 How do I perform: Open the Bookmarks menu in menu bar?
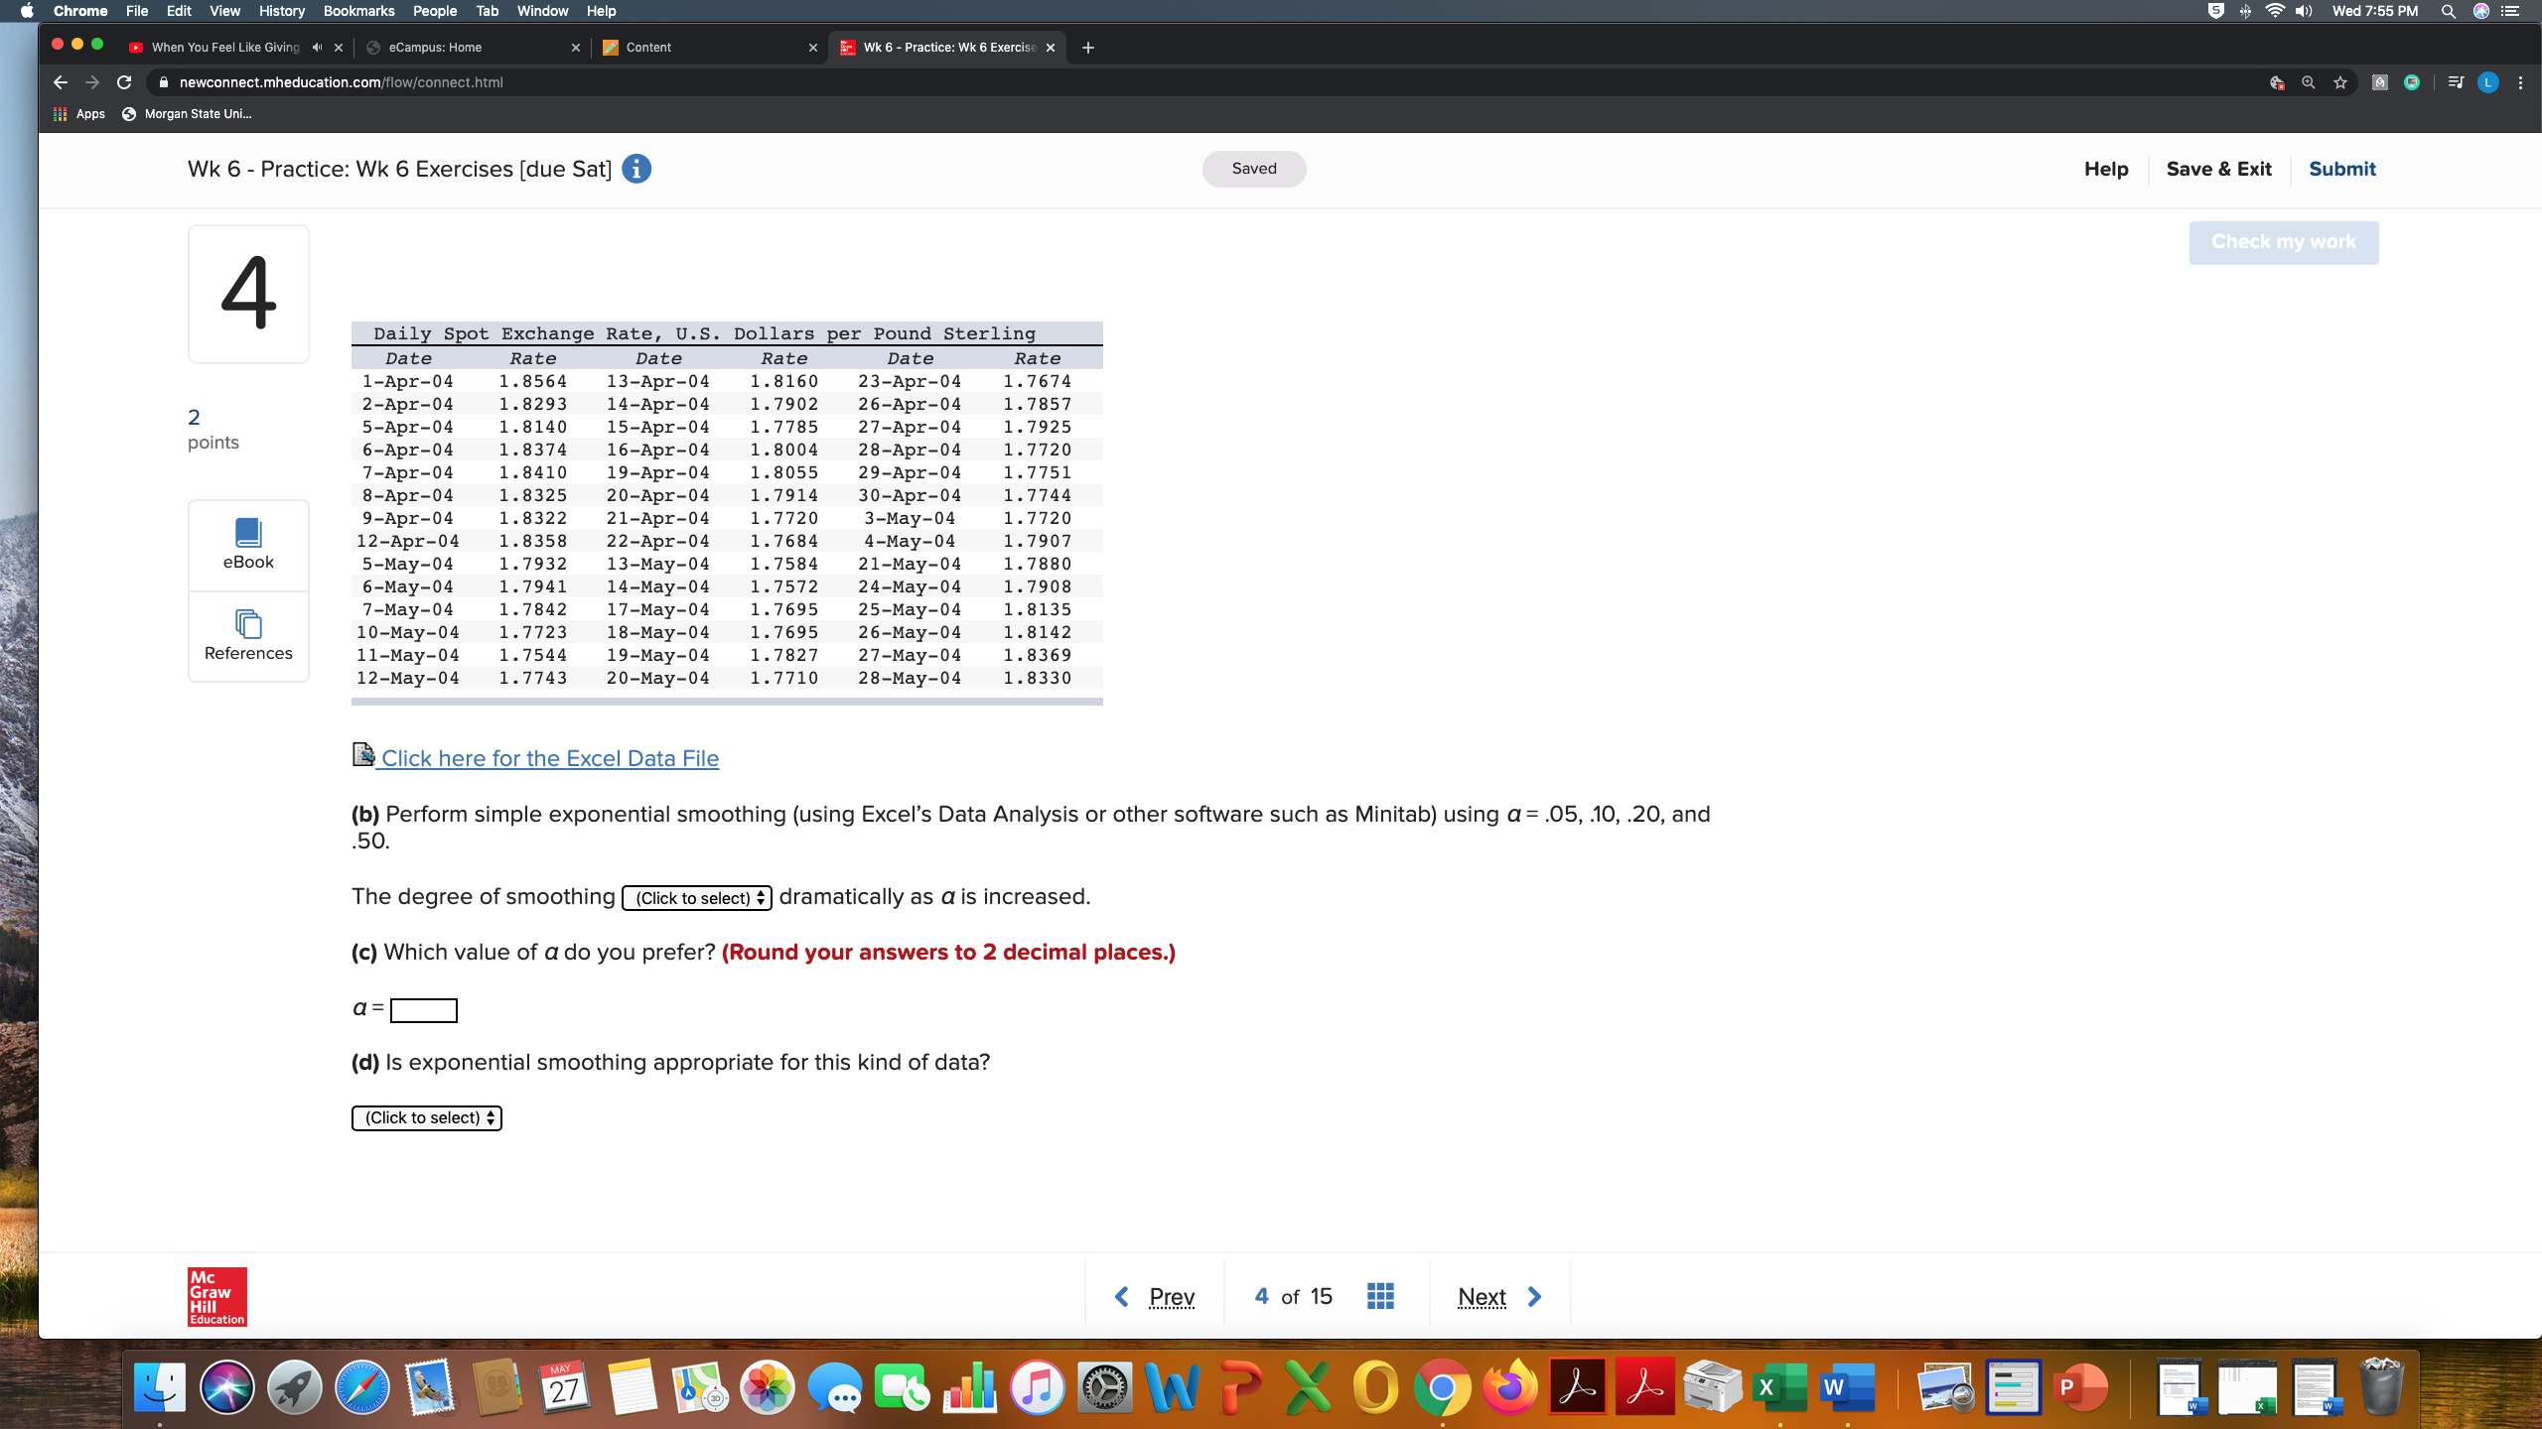[358, 11]
